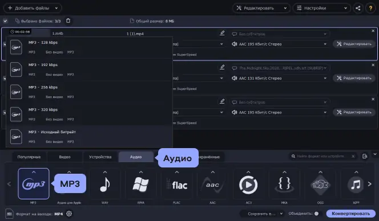Viewport: 379px width, 221px height.
Task: Click Редактировать button for the first file
Action: [354, 44]
